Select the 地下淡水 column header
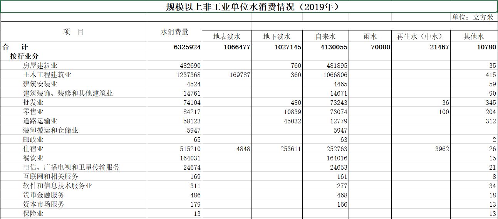The width and height of the screenshot is (498, 219). point(277,37)
